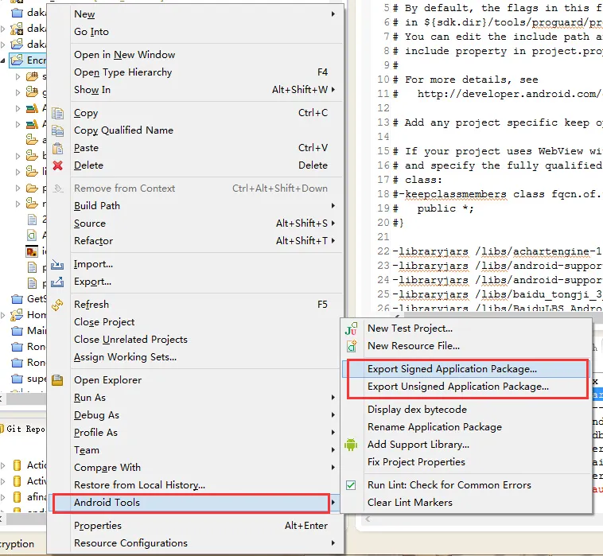Expand the Run As submenu arrow
Viewport: 603px width, 556px height.
[x=333, y=398]
